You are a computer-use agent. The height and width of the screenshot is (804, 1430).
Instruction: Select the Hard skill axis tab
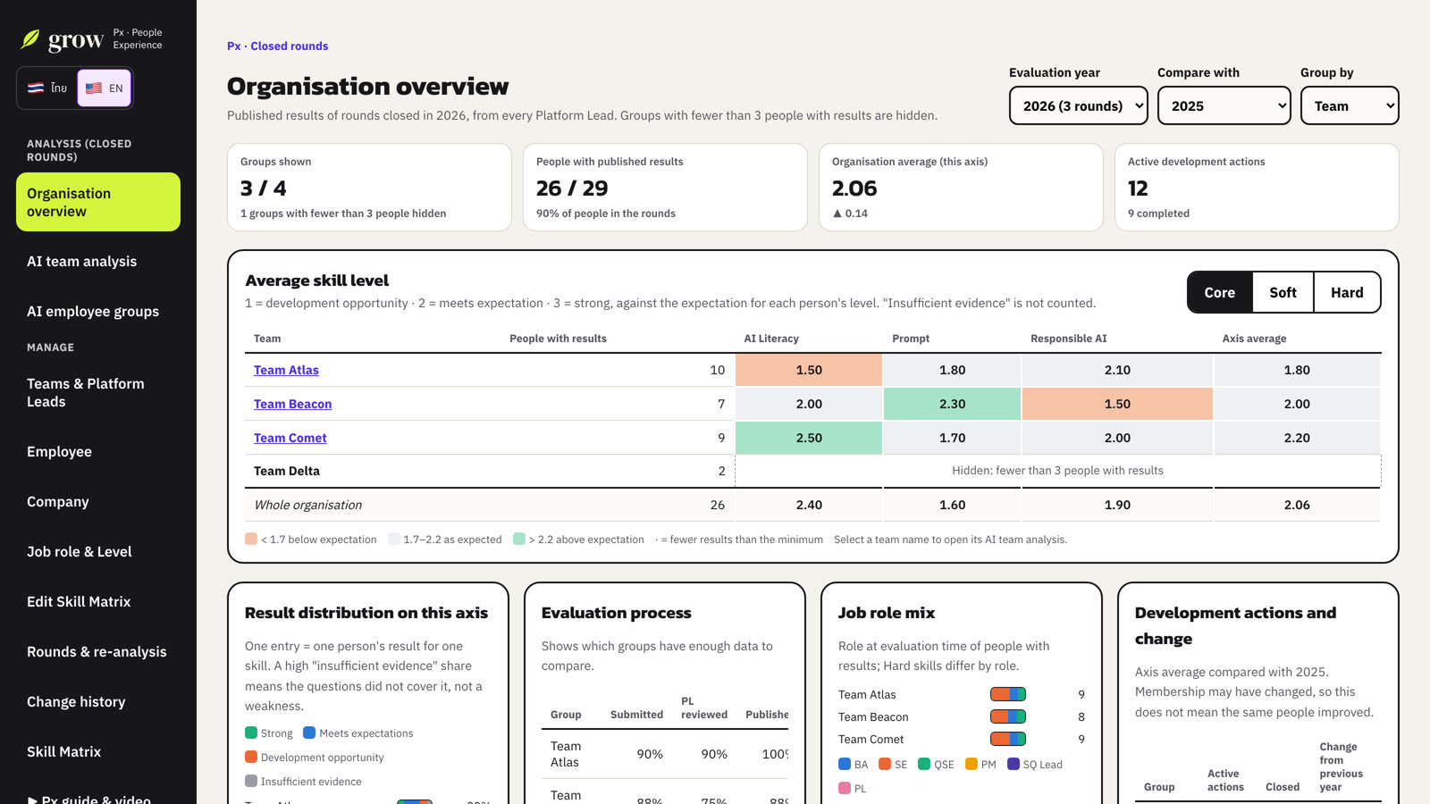(x=1347, y=292)
